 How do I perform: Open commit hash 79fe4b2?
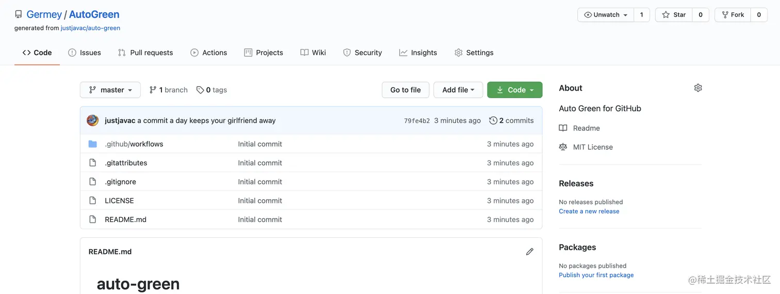tap(417, 121)
